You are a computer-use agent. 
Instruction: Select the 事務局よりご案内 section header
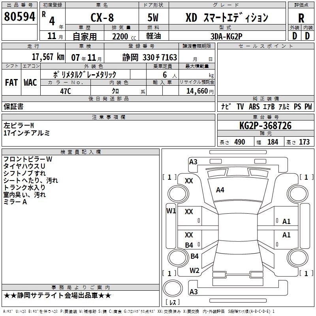[81, 288]
